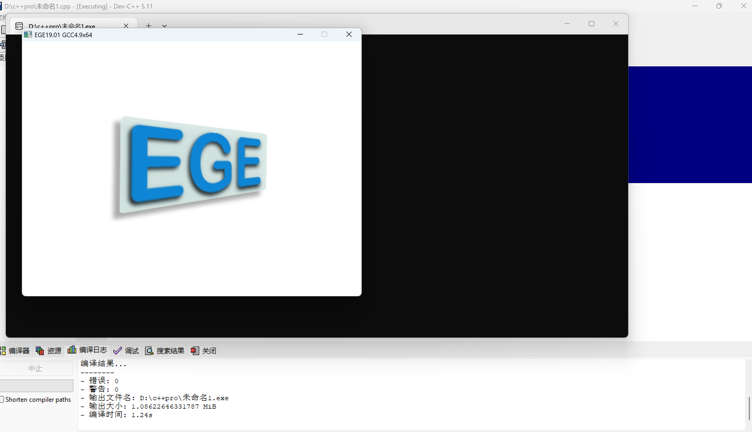Click the compile progress bar
The height and width of the screenshot is (432, 752).
(x=36, y=386)
